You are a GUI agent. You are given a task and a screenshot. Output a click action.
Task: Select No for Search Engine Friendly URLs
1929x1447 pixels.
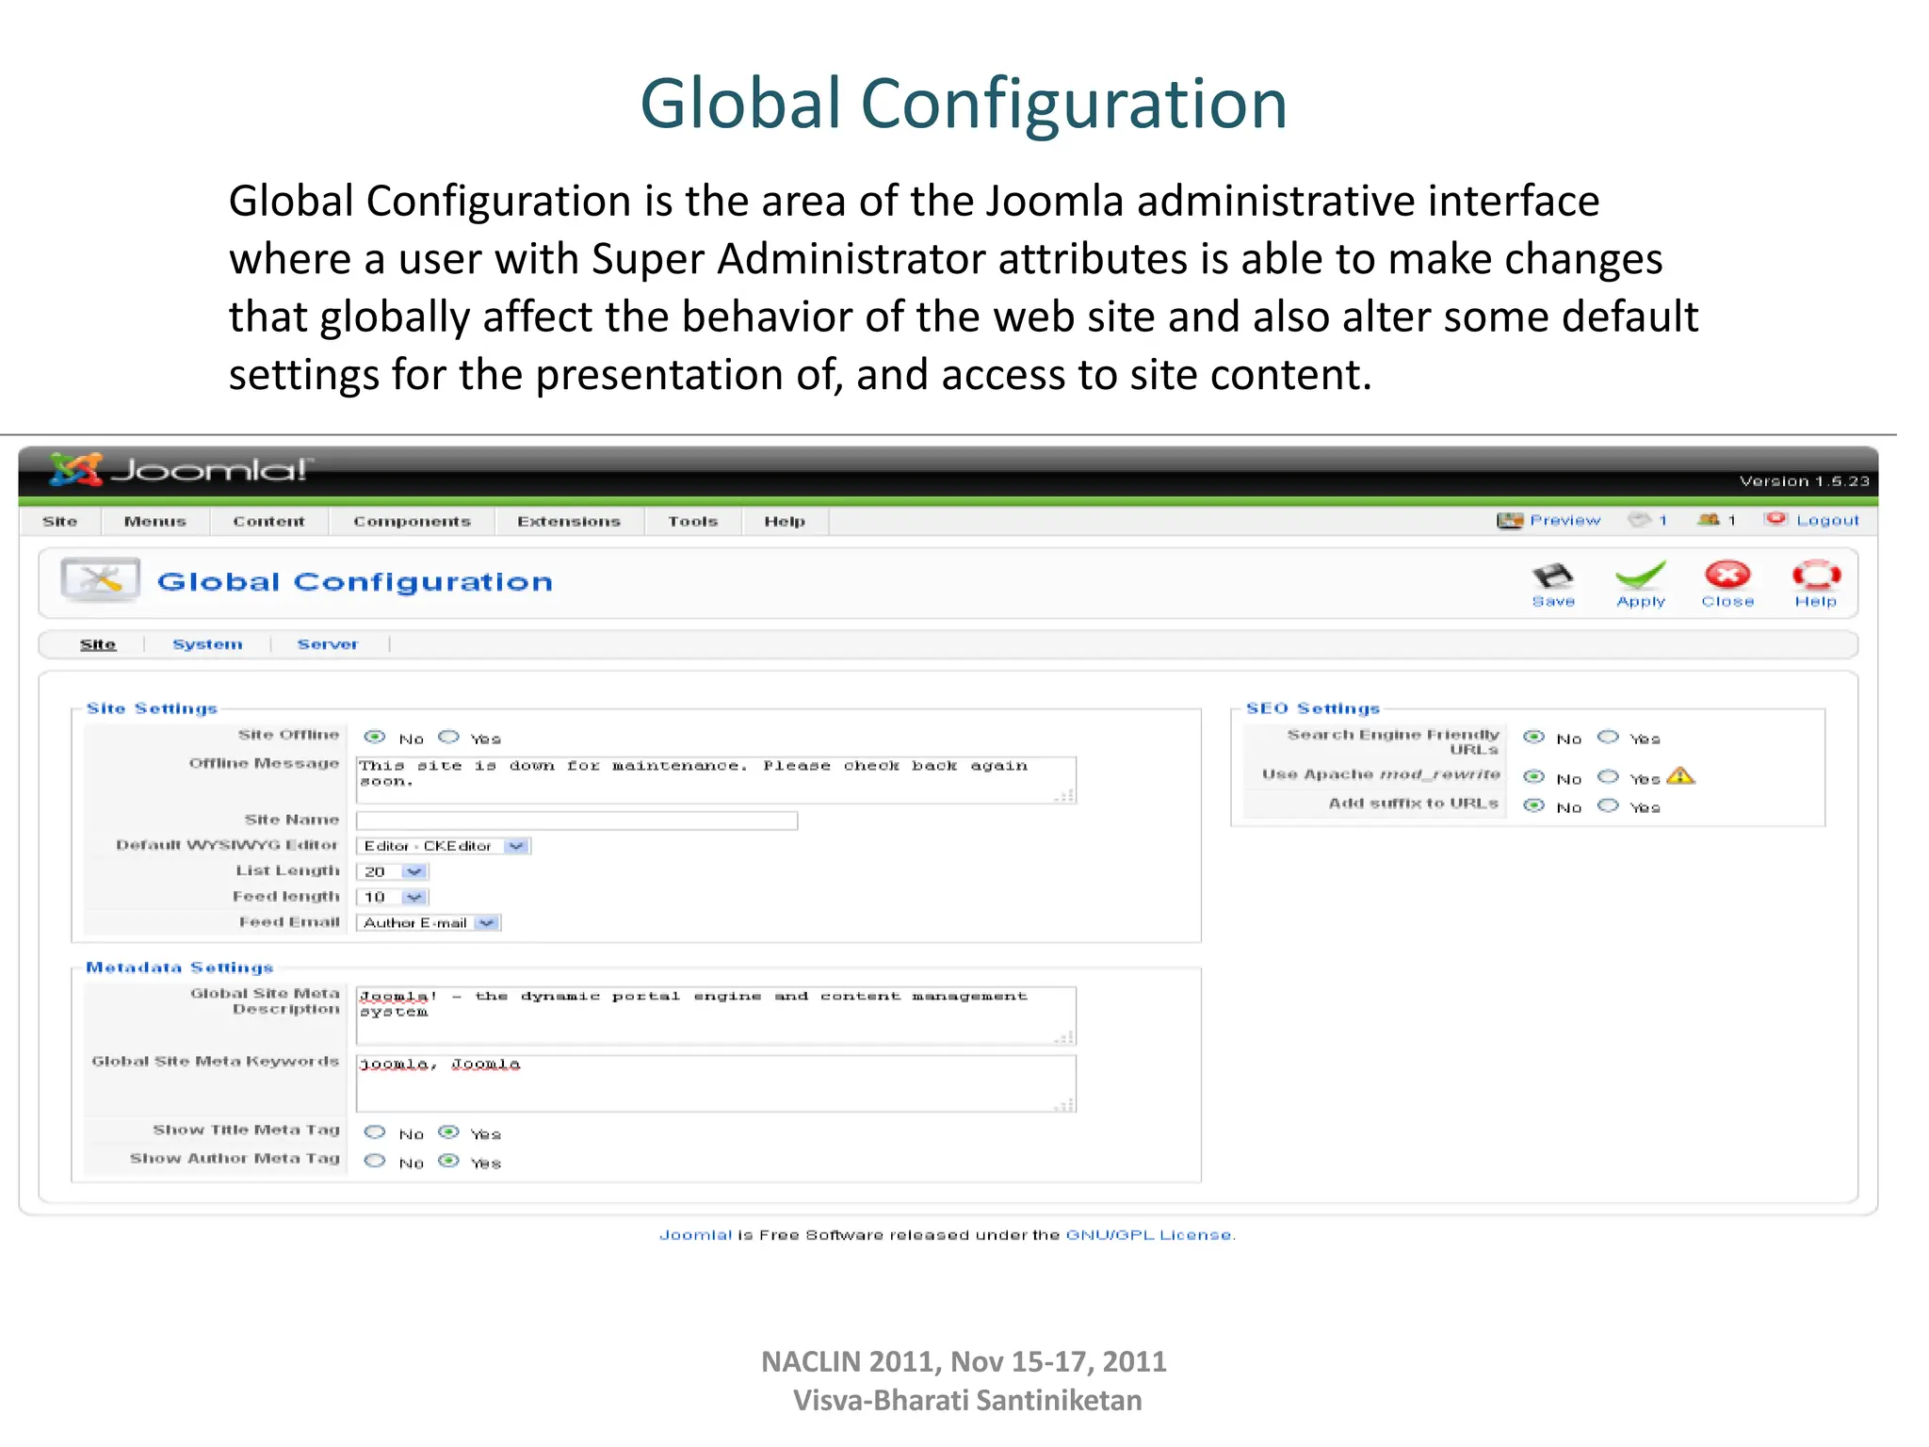tap(1534, 738)
